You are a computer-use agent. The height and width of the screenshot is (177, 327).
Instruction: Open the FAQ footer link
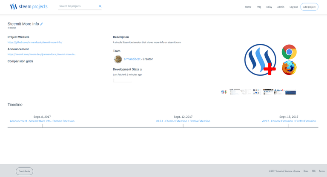click(x=313, y=171)
